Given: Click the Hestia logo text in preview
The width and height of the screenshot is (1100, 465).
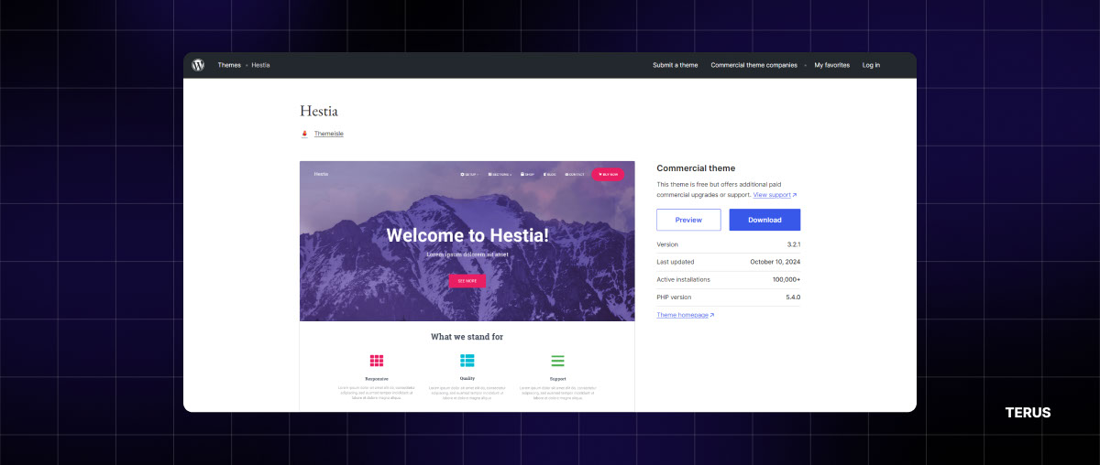Looking at the screenshot, I should pos(321,174).
